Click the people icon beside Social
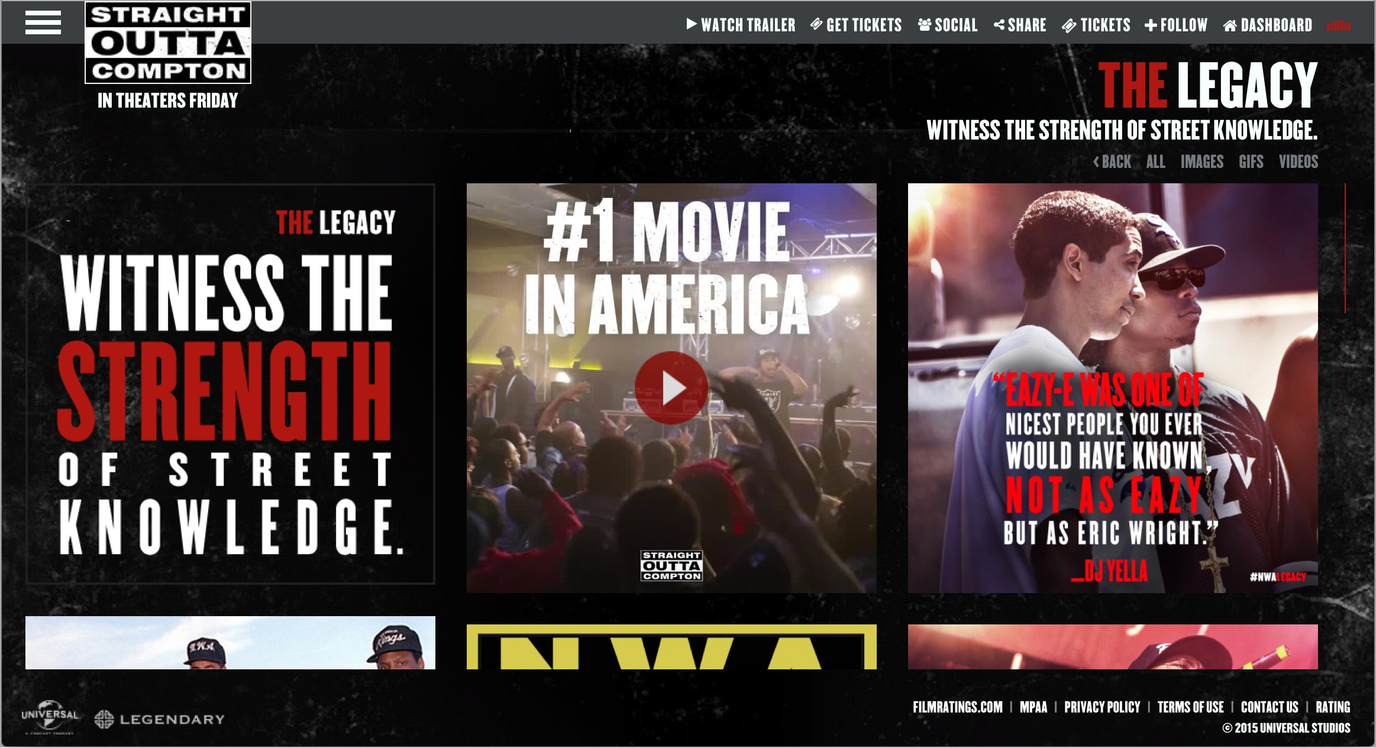Screen dimensions: 1376x748 coord(925,24)
